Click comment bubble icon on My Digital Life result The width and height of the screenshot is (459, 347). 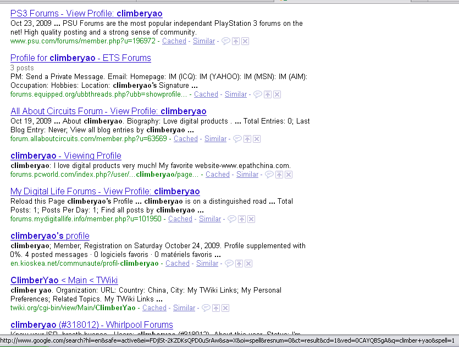coord(231,219)
